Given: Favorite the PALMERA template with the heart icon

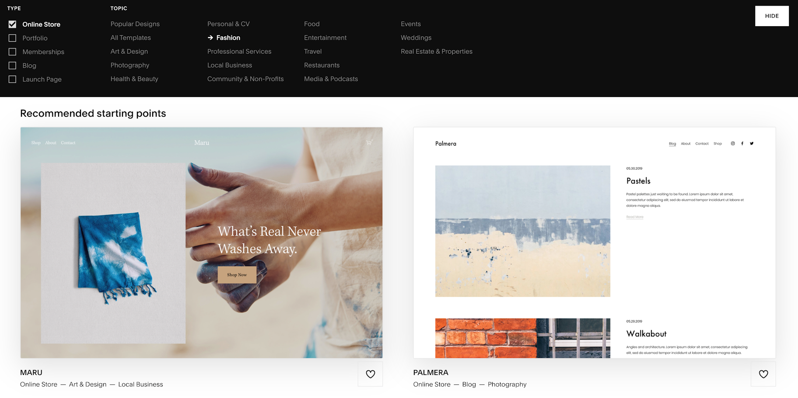Looking at the screenshot, I should (763, 374).
